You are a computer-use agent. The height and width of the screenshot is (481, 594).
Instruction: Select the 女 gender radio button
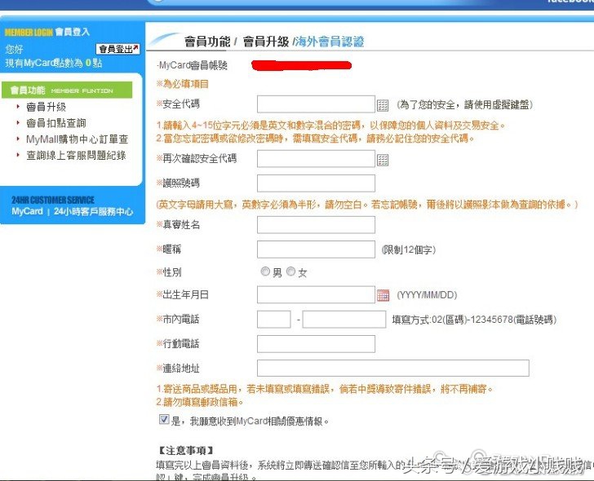click(x=290, y=271)
